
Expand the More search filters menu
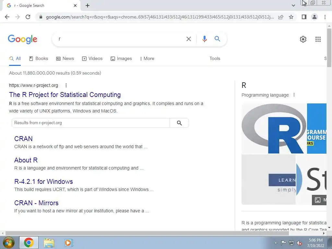[x=147, y=59]
